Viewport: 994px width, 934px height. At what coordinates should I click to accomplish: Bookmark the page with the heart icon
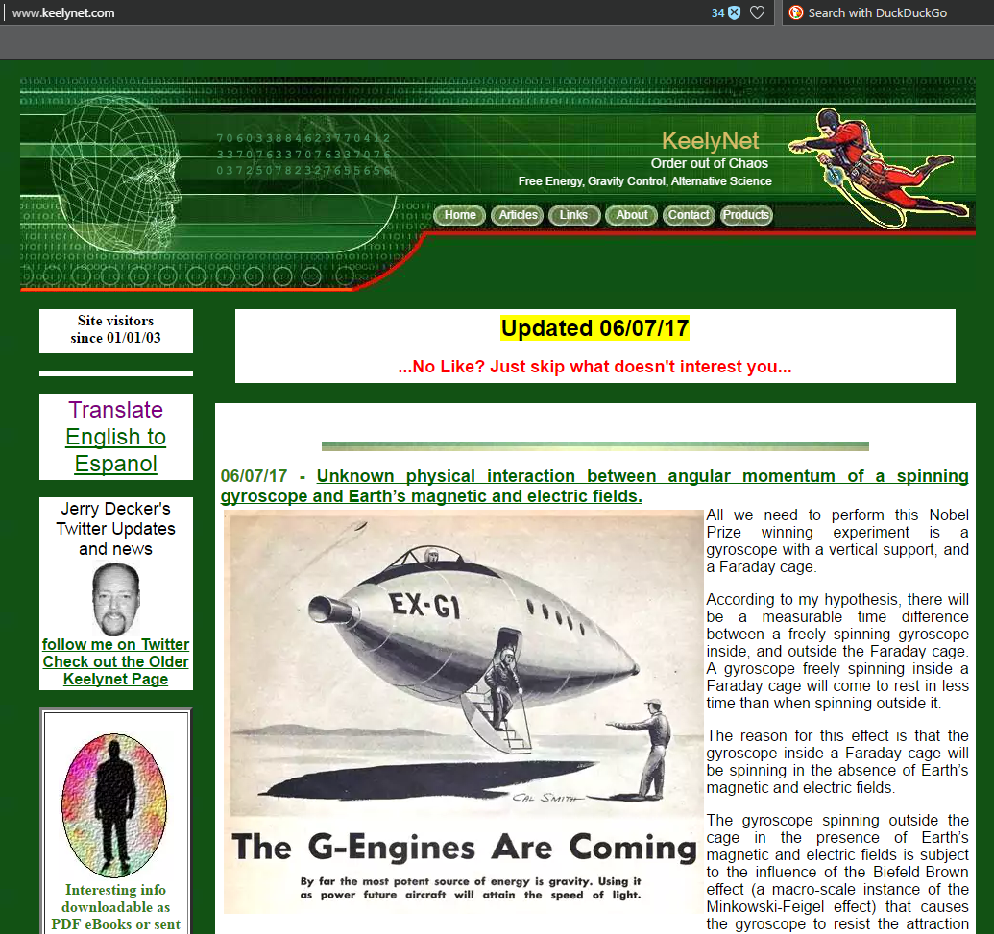pyautogui.click(x=757, y=12)
